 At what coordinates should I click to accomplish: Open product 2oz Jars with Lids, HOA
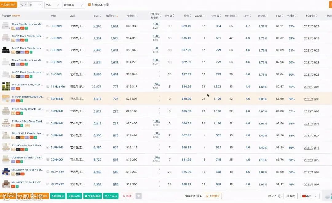pyautogui.click(x=27, y=84)
